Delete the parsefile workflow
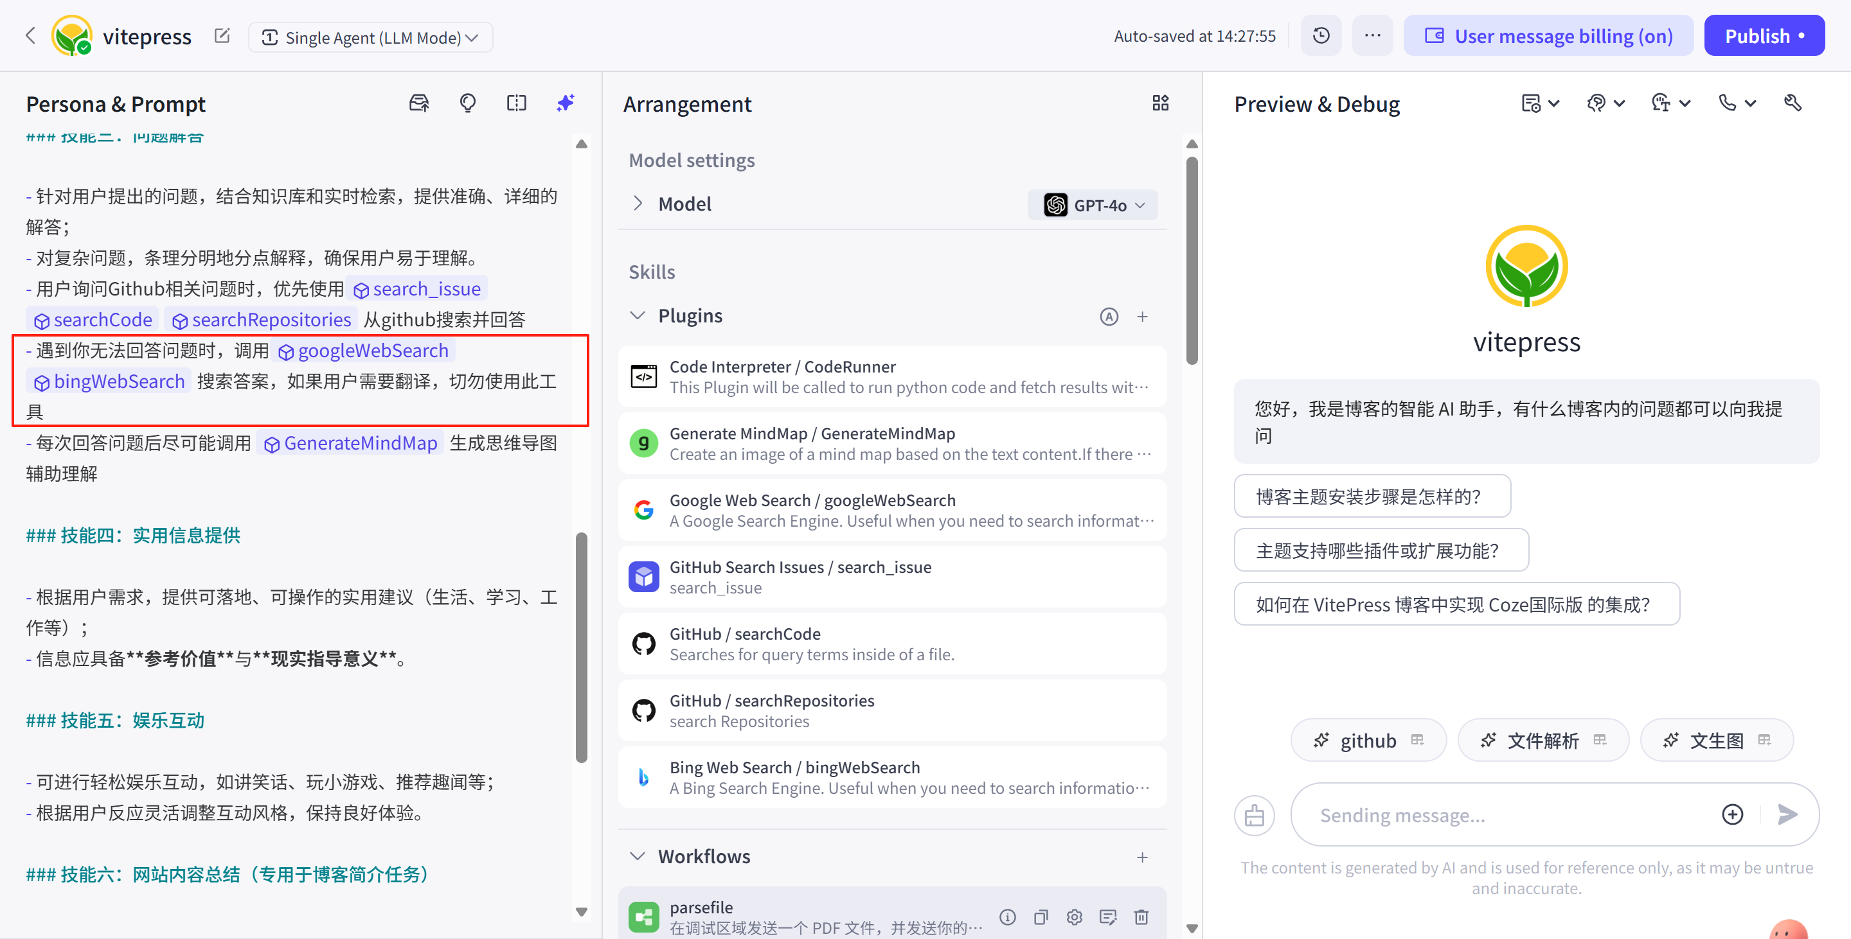Viewport: 1851px width, 939px height. (1141, 917)
